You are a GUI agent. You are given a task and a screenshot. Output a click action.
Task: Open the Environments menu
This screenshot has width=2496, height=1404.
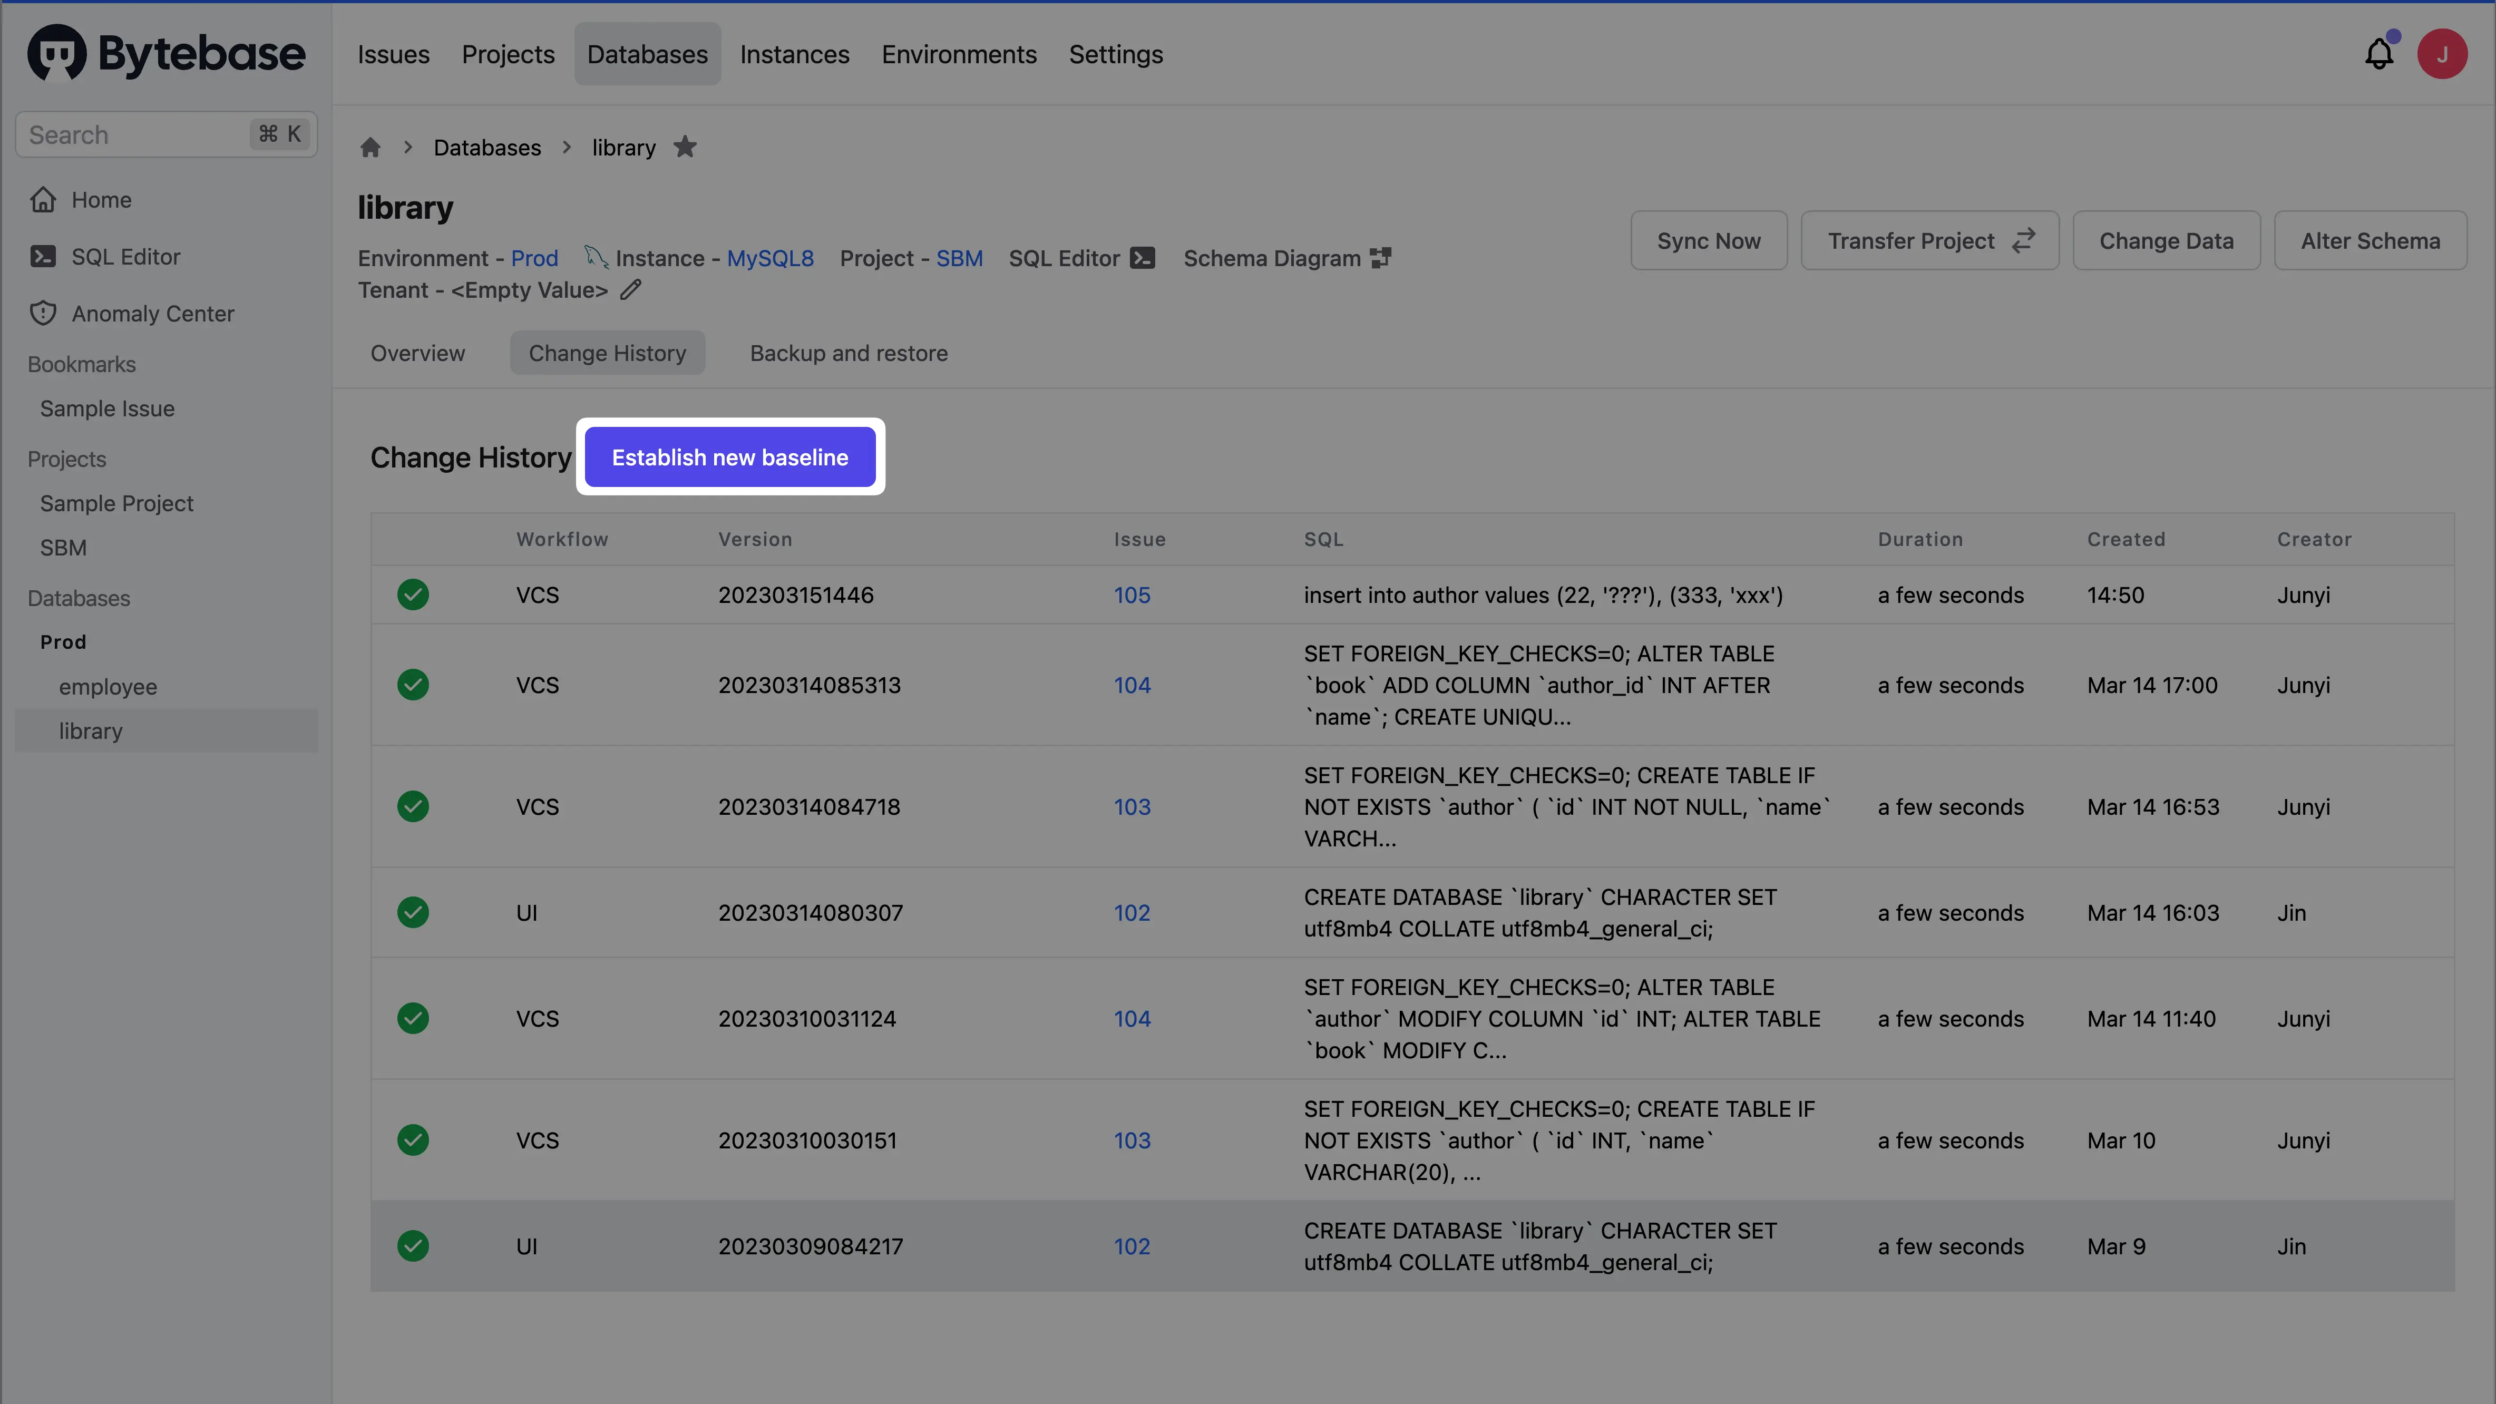point(959,54)
